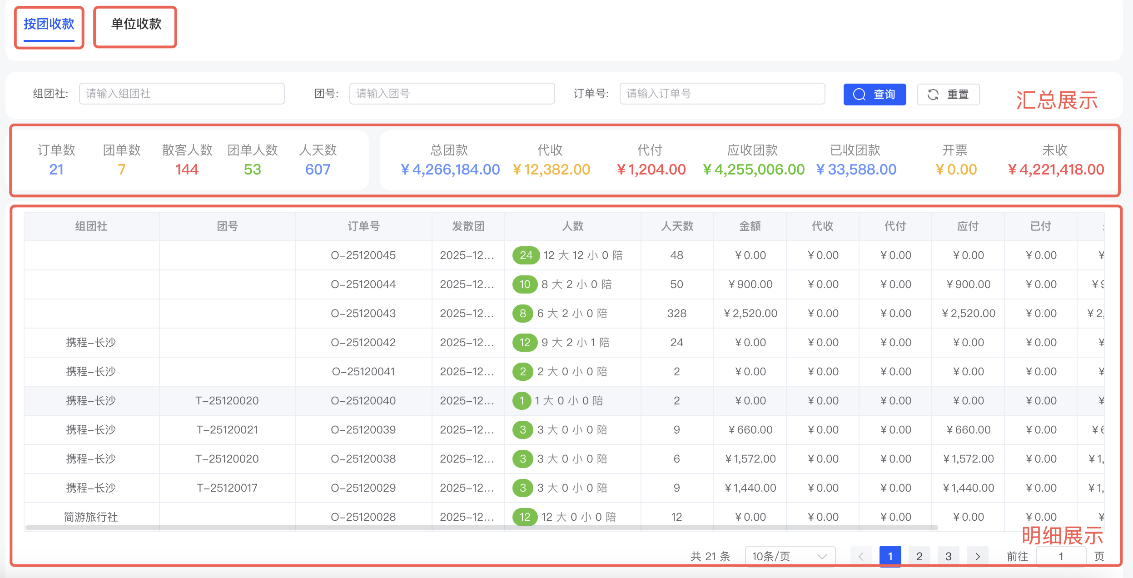Go to page 2 in pagination
The height and width of the screenshot is (578, 1133).
coord(919,556)
